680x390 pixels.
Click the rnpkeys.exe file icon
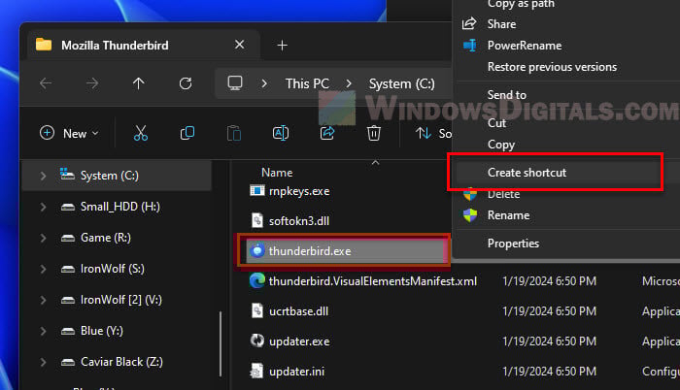pos(257,190)
